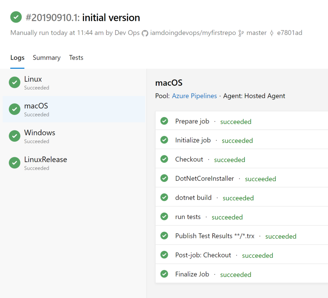
Task: Click the 'initial version' build title
Action: pos(111,18)
